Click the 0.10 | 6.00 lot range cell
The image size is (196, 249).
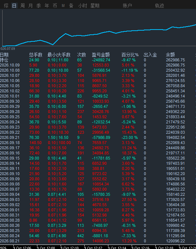(x=57, y=106)
